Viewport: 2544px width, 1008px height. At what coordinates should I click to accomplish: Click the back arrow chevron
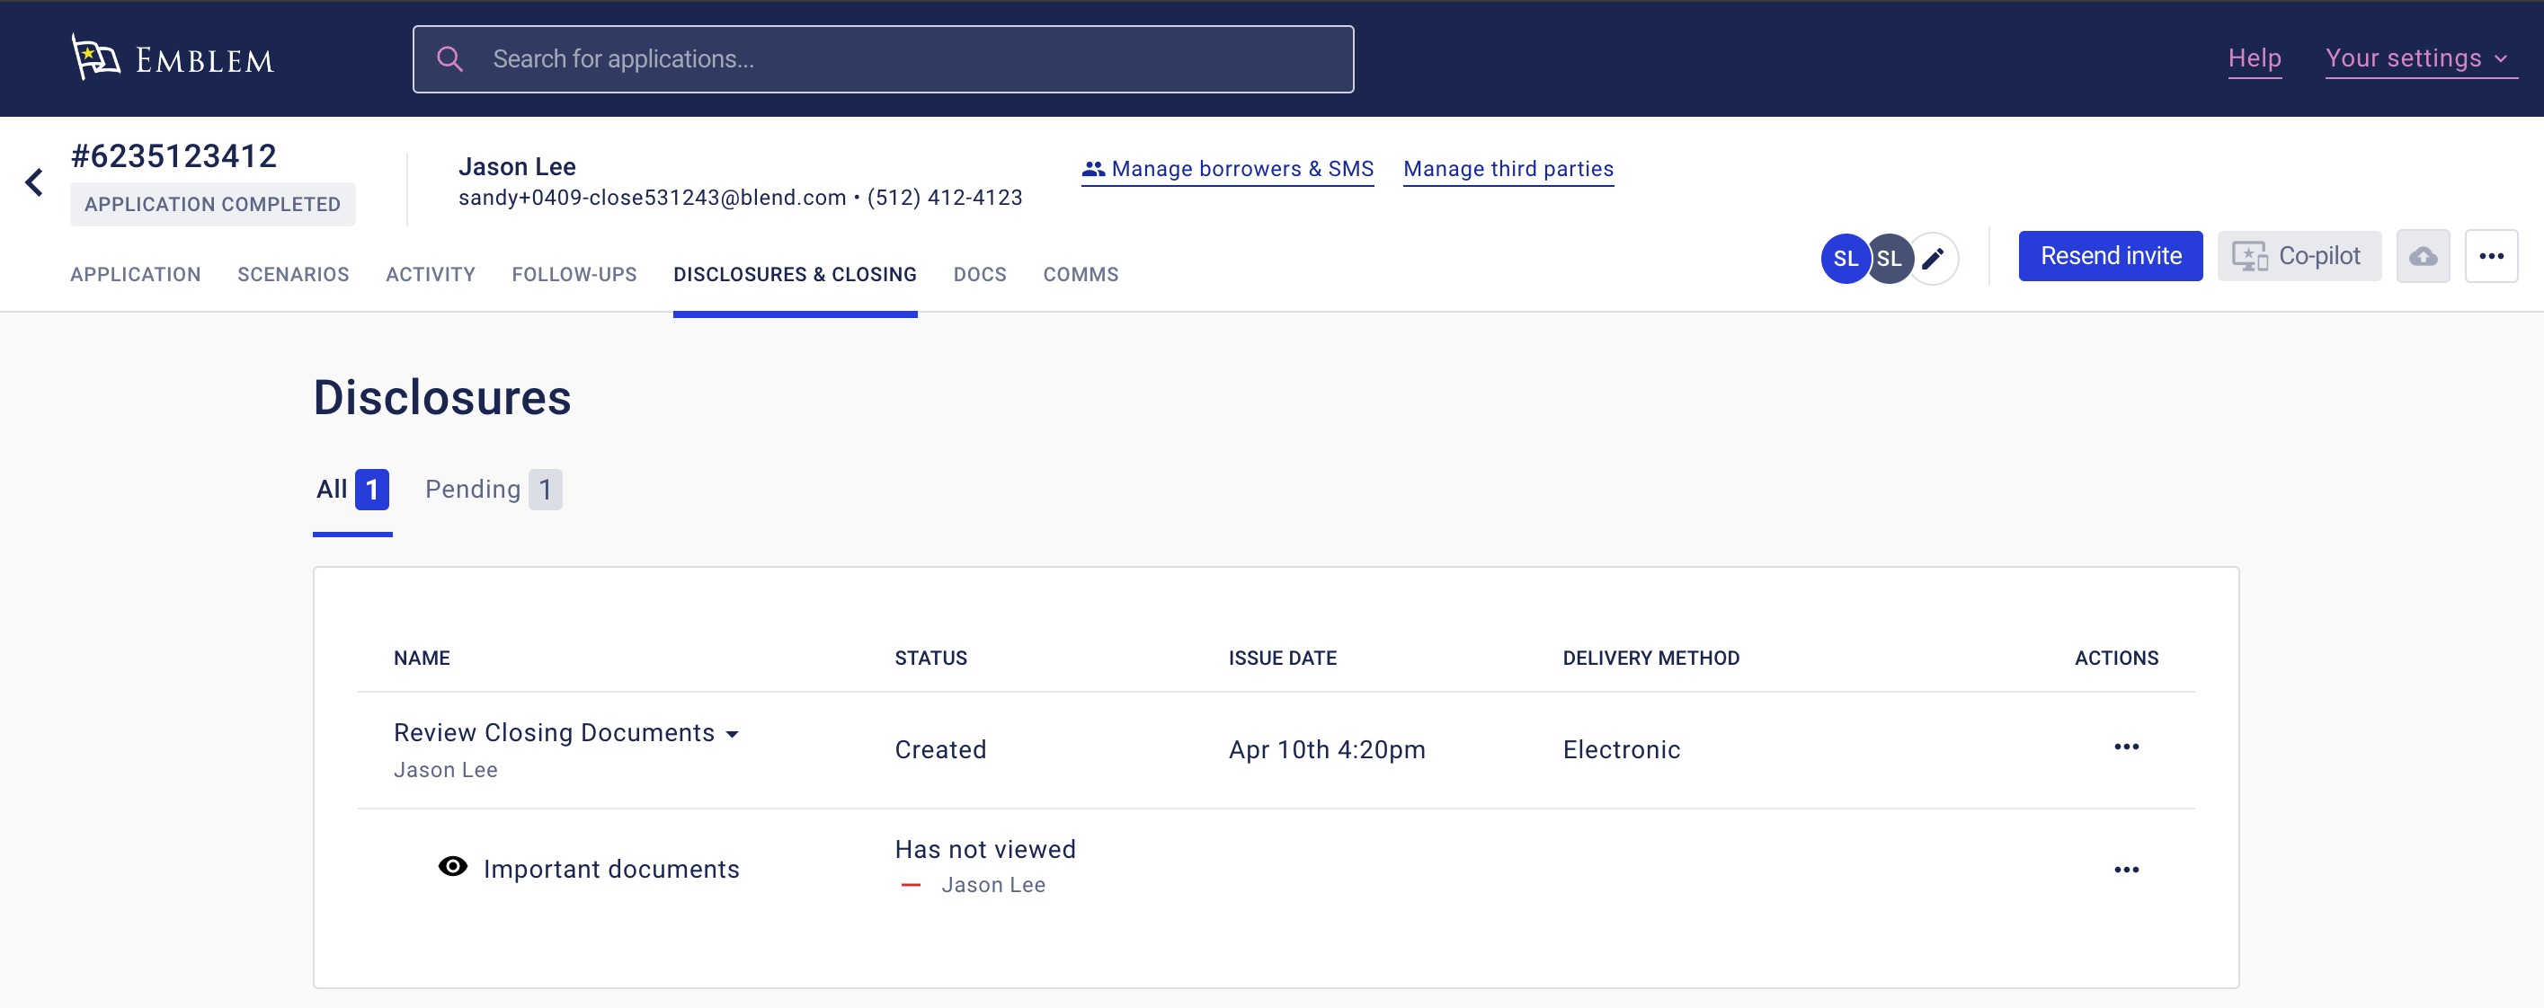(x=34, y=181)
